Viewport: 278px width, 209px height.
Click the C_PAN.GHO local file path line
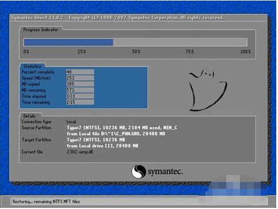116,134
